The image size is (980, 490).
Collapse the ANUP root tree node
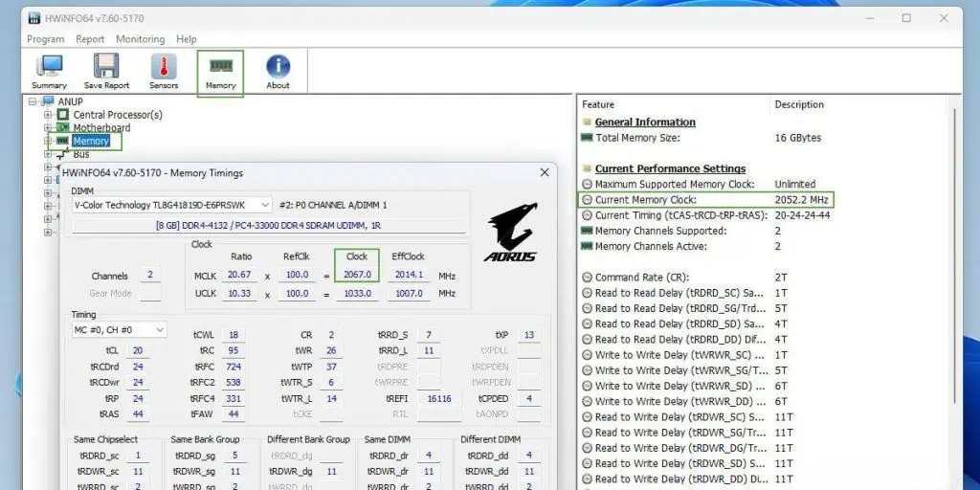click(33, 101)
